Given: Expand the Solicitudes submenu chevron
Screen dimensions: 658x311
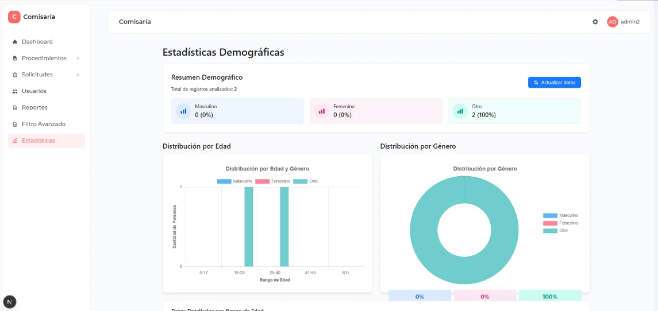Looking at the screenshot, I should coord(78,75).
